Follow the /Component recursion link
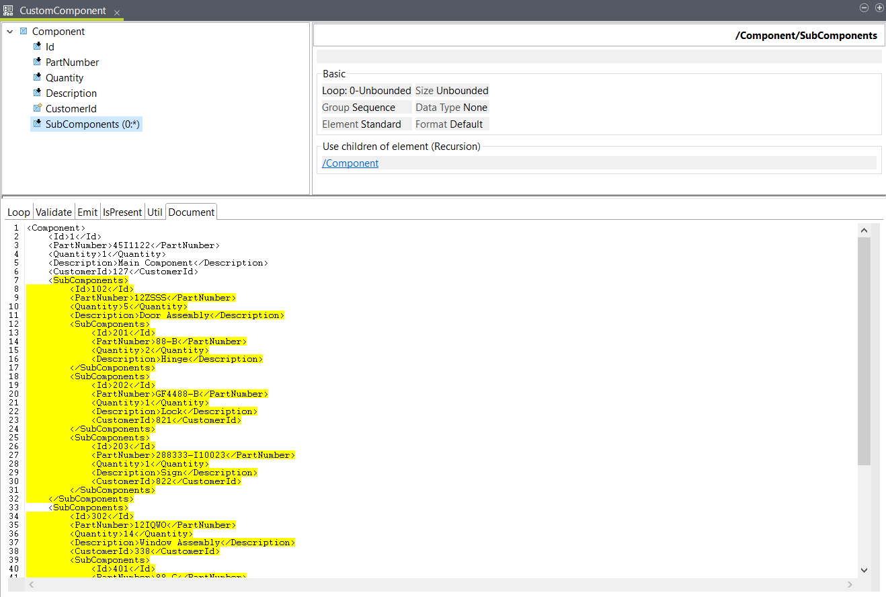 [x=350, y=163]
